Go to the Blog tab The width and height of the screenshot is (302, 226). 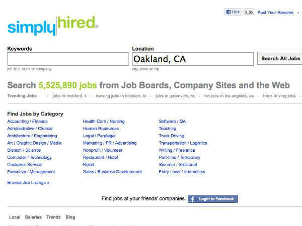pyautogui.click(x=70, y=217)
